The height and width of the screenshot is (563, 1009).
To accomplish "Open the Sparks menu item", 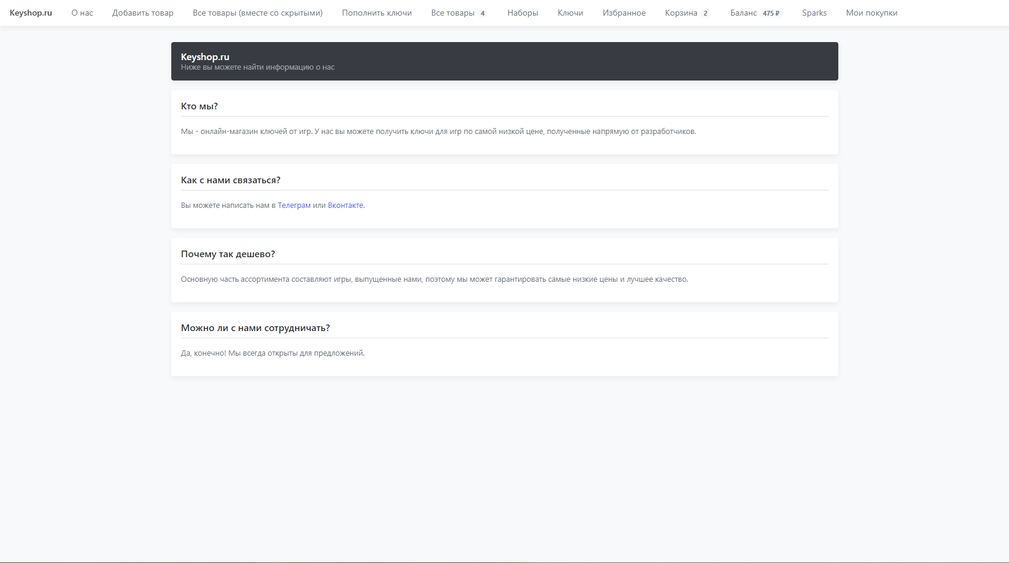I will (814, 13).
